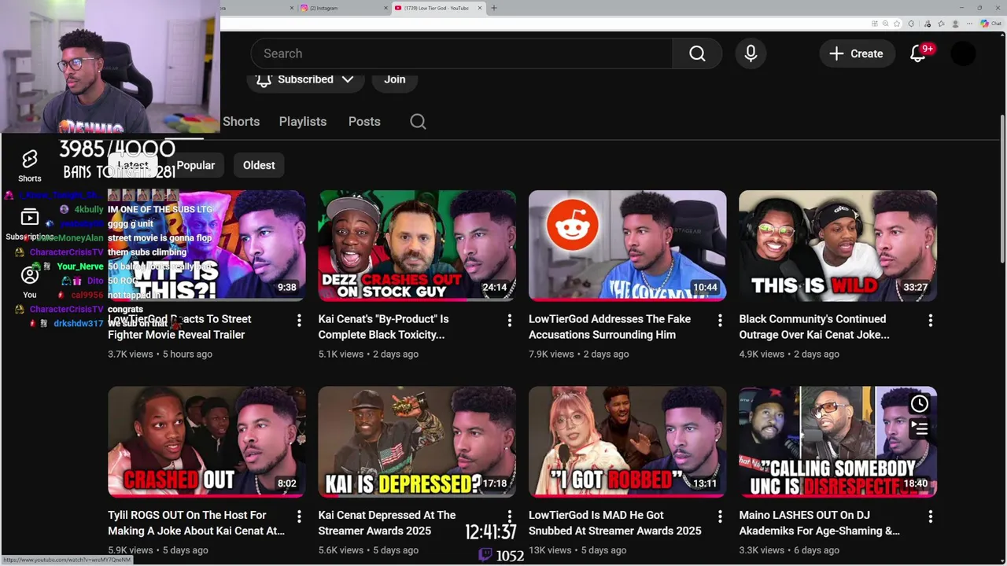Open menu for Tylil ROGS OUT video
The width and height of the screenshot is (1007, 566).
pos(299,516)
